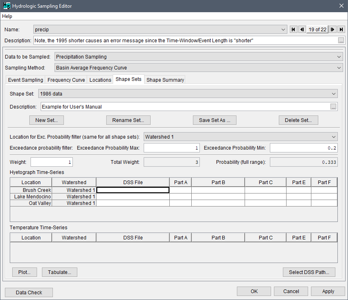Image resolution: width=348 pixels, height=300 pixels.
Task: Open the Shape Set dropdown 1986 data
Action: click(188, 93)
